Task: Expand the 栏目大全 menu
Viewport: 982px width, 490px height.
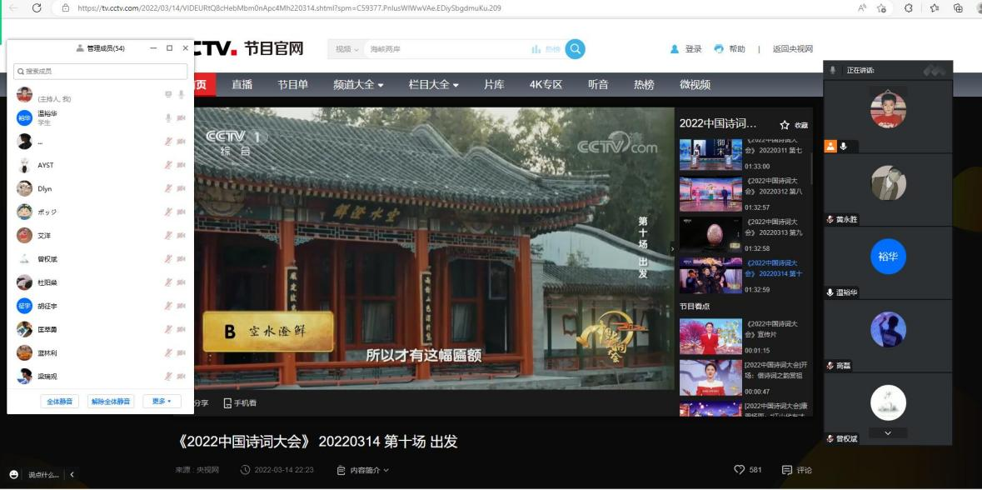Action: 433,85
